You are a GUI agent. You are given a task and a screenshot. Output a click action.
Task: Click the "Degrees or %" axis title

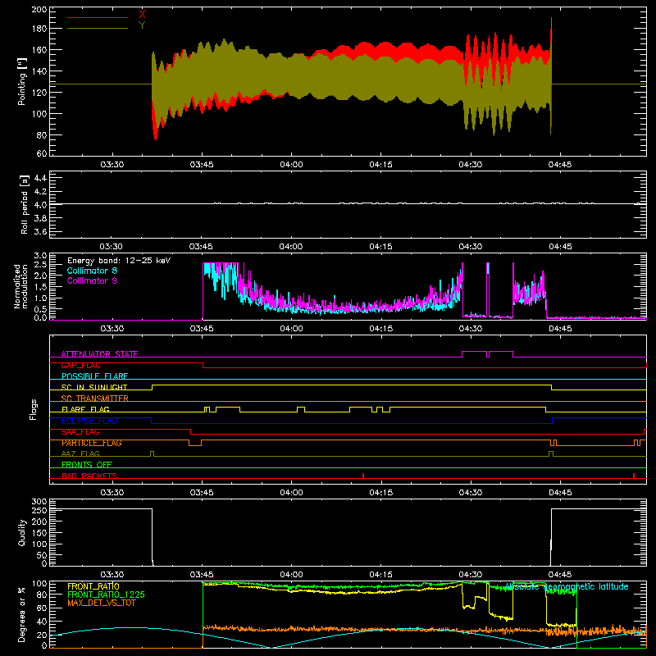pyautogui.click(x=22, y=615)
